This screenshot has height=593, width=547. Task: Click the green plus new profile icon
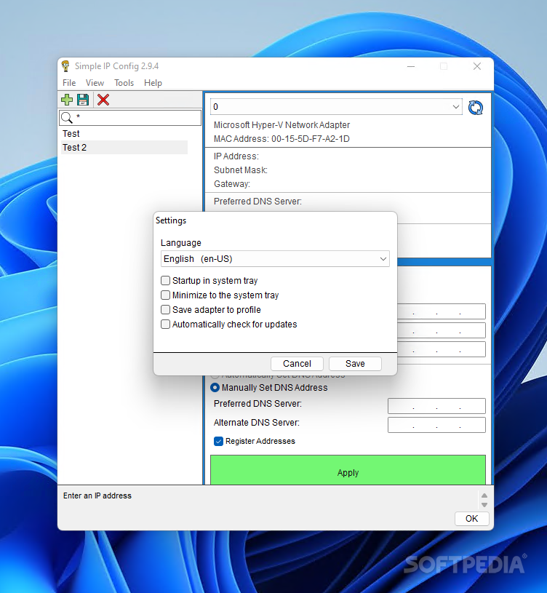[x=67, y=100]
